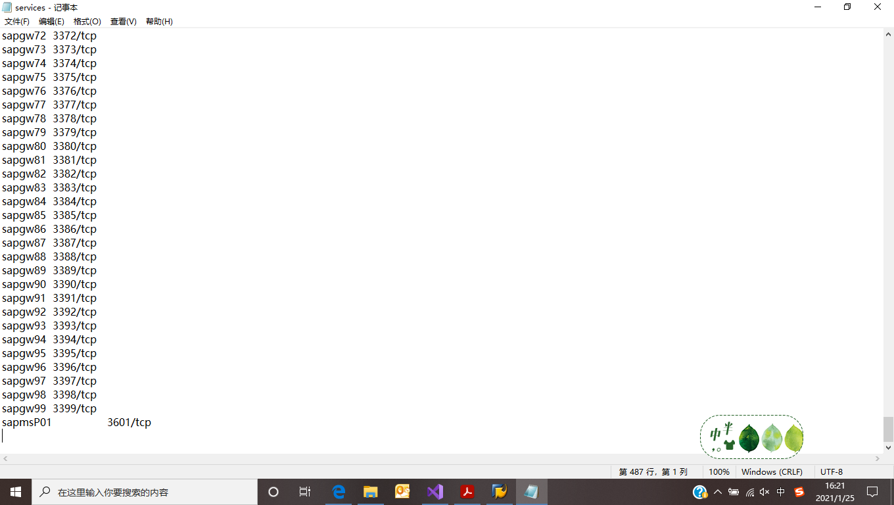This screenshot has height=505, width=894.
Task: Open File Explorer from the taskbar
Action: (x=371, y=491)
